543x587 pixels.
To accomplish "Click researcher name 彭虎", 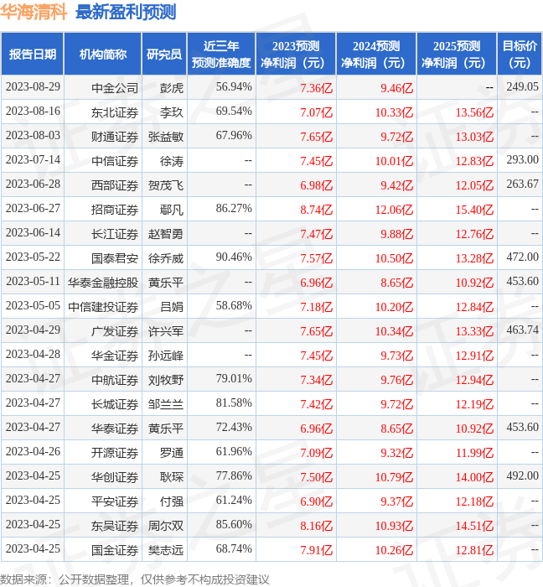I will (x=172, y=88).
